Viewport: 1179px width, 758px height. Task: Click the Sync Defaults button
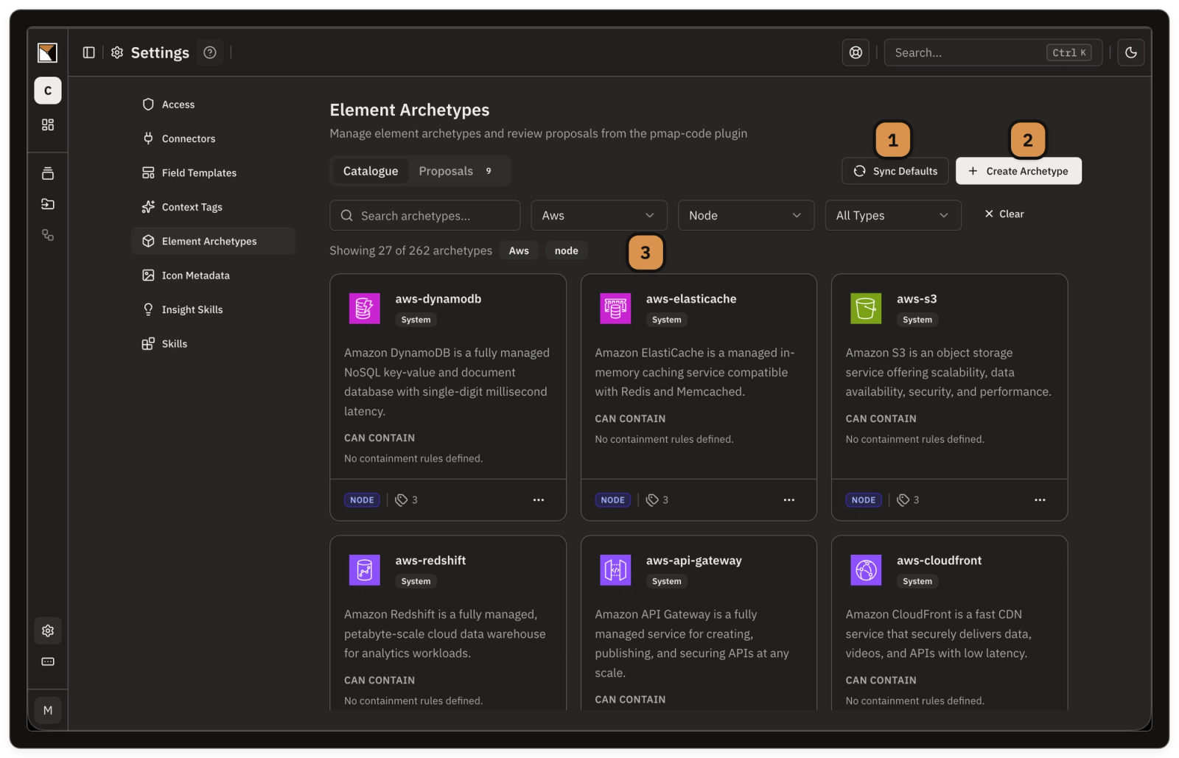coord(895,171)
